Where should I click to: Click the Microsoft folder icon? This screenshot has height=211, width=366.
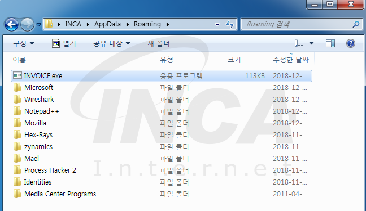pyautogui.click(x=17, y=87)
